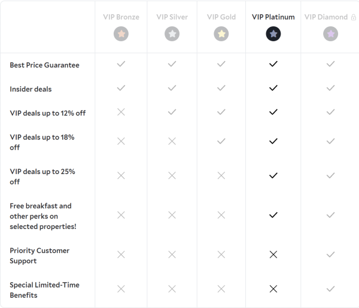Select the VIP Diamond column header

326,17
